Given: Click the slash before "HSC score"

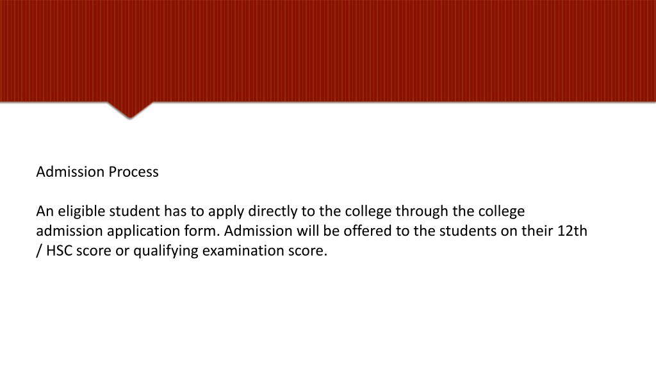Looking at the screenshot, I should click(x=39, y=250).
